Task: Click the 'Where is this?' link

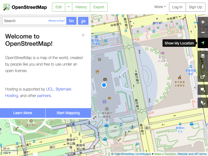Action: (x=56, y=21)
